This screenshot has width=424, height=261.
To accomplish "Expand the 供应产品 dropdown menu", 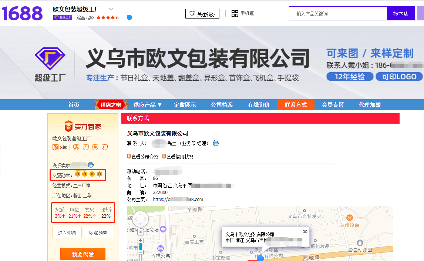I will (x=147, y=105).
